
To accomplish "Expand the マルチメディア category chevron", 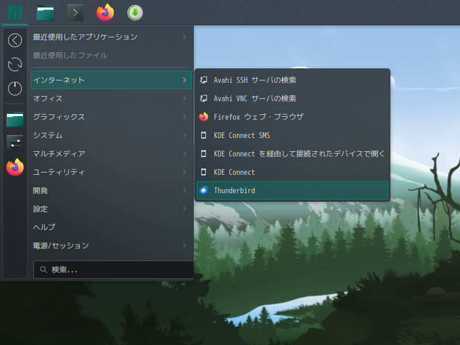I will 184,154.
